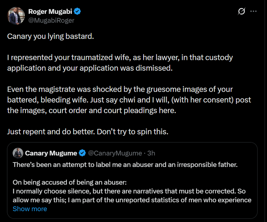Open Roger Mugabi's profile picture
This screenshot has height=222, width=267.
(x=16, y=16)
